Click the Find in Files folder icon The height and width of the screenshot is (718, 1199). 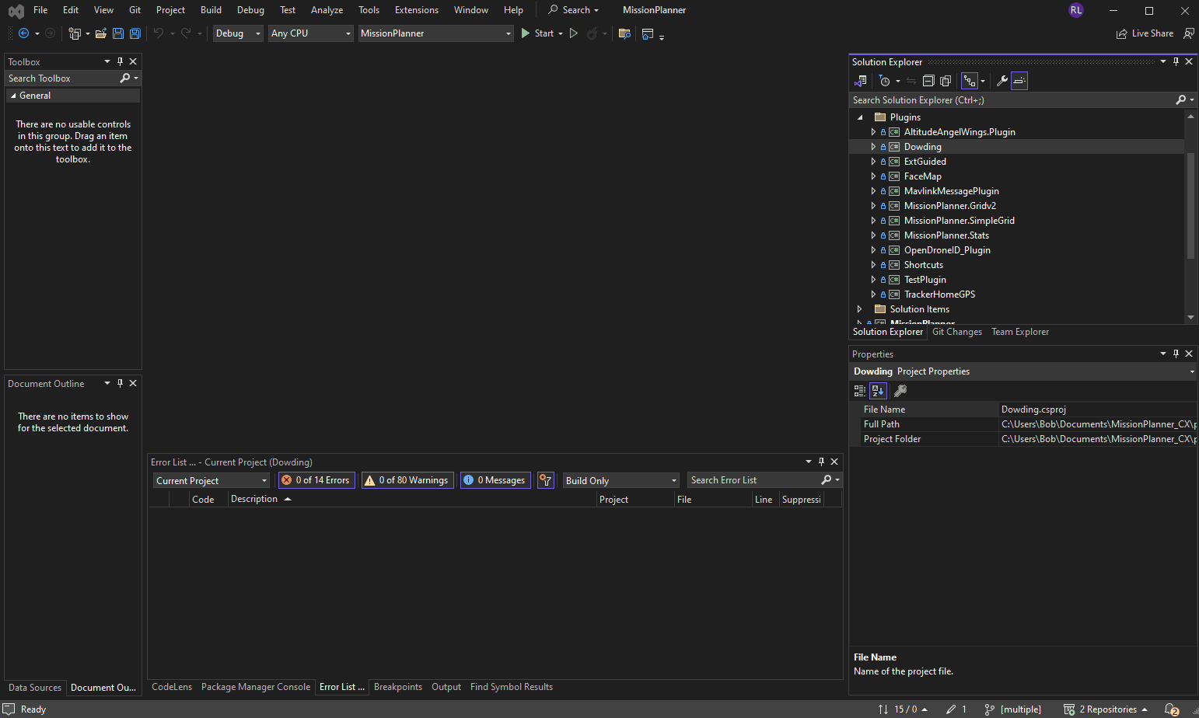click(624, 33)
